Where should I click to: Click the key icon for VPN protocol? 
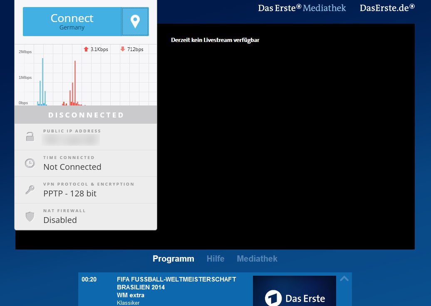[30, 190]
